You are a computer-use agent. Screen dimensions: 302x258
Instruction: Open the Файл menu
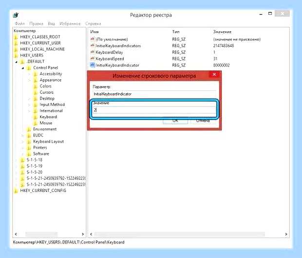pyautogui.click(x=19, y=24)
